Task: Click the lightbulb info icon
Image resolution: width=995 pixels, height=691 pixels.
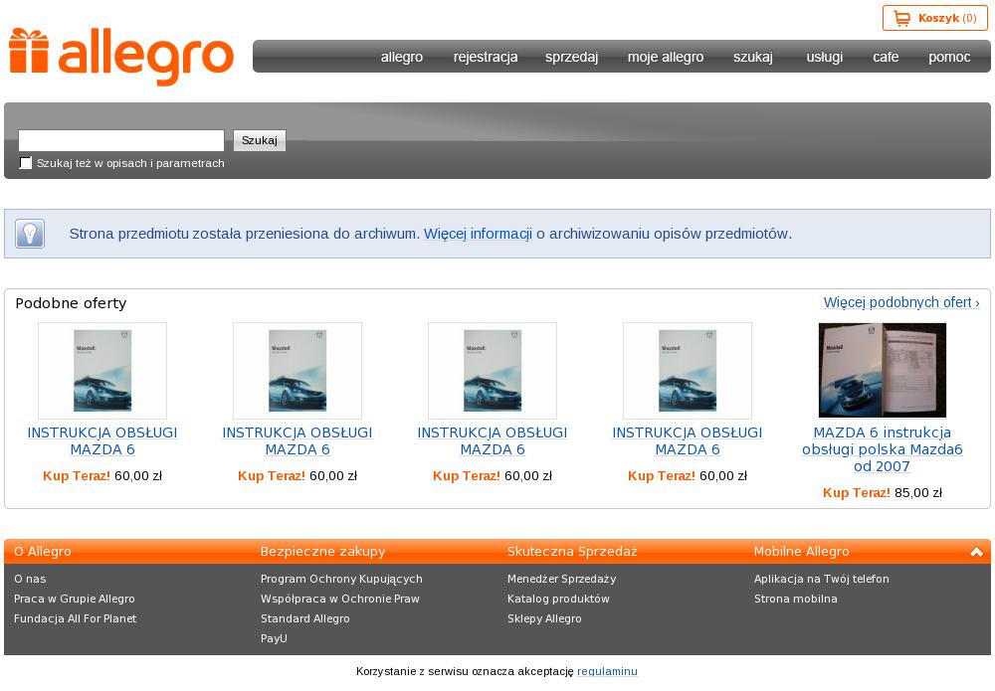Action: pyautogui.click(x=30, y=234)
